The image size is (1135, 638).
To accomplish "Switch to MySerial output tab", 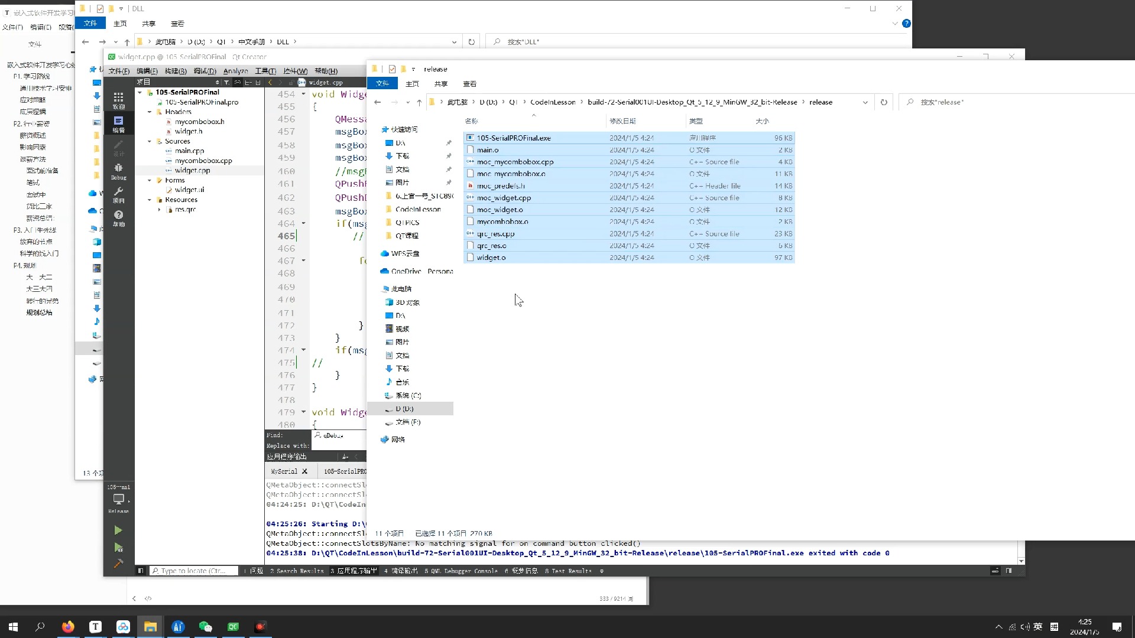I will click(284, 471).
